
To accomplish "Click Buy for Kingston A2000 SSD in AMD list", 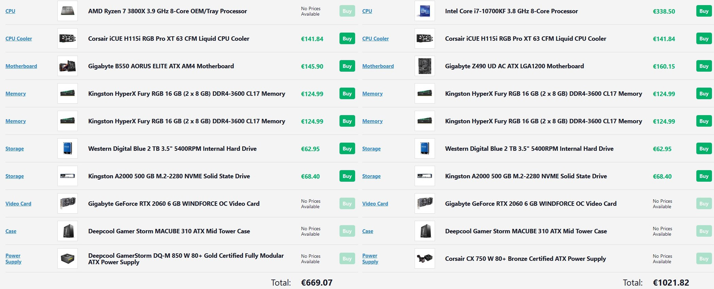I will click(x=347, y=176).
